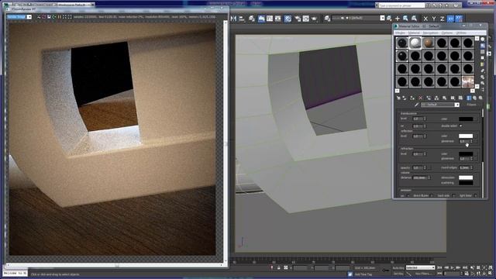
Task: Click Show Shaded Material in Viewport
Action: (x=460, y=98)
